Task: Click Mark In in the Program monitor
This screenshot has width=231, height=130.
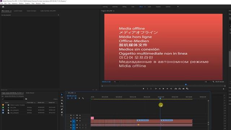Action: (x=148, y=89)
